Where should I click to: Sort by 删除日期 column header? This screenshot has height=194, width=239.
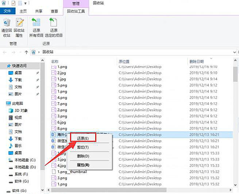pos(197,61)
